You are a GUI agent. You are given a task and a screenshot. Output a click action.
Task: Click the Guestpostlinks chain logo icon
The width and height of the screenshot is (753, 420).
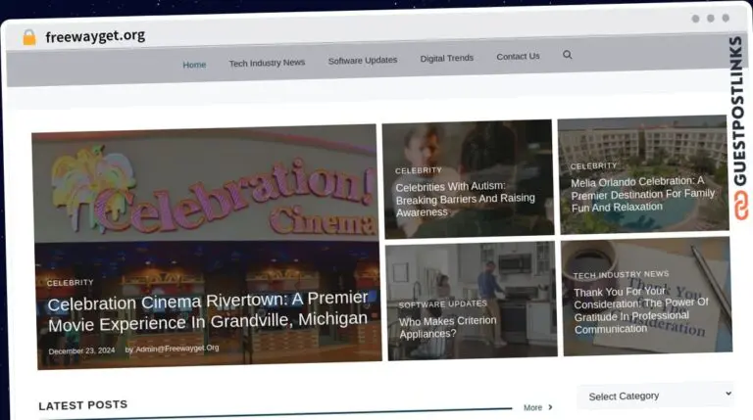tap(741, 206)
